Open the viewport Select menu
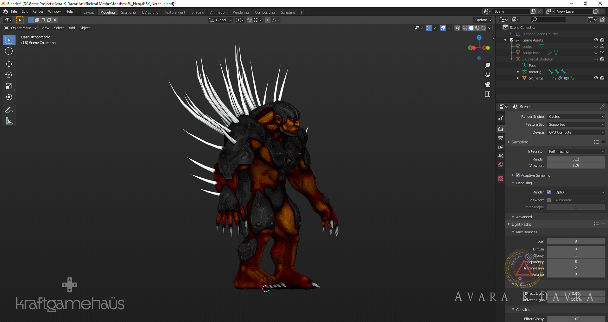Viewport: 608px width, 322px height. [59, 28]
